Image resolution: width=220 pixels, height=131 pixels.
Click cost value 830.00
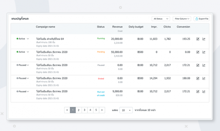tap(119, 95)
